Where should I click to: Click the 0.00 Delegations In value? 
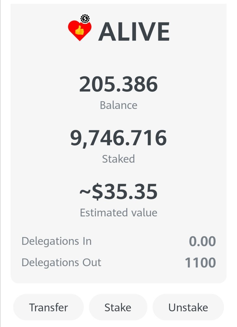pyautogui.click(x=202, y=242)
